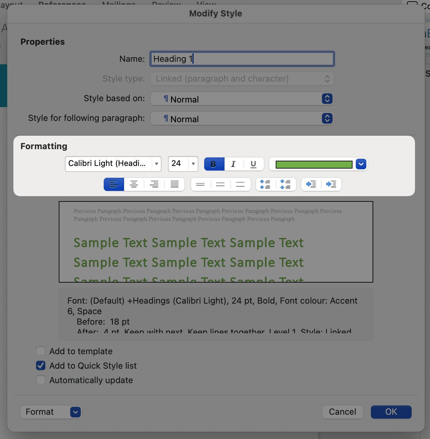
Task: Justify the paragraph text
Action: point(174,184)
